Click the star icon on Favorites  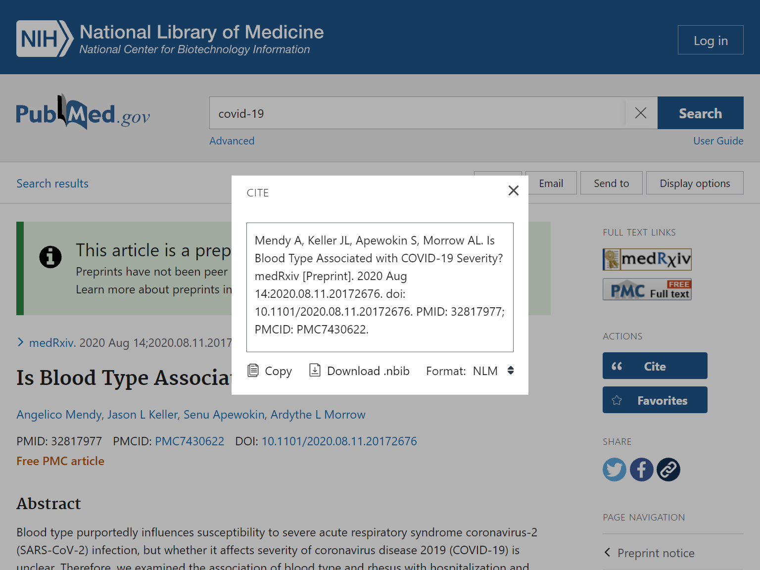pos(617,400)
